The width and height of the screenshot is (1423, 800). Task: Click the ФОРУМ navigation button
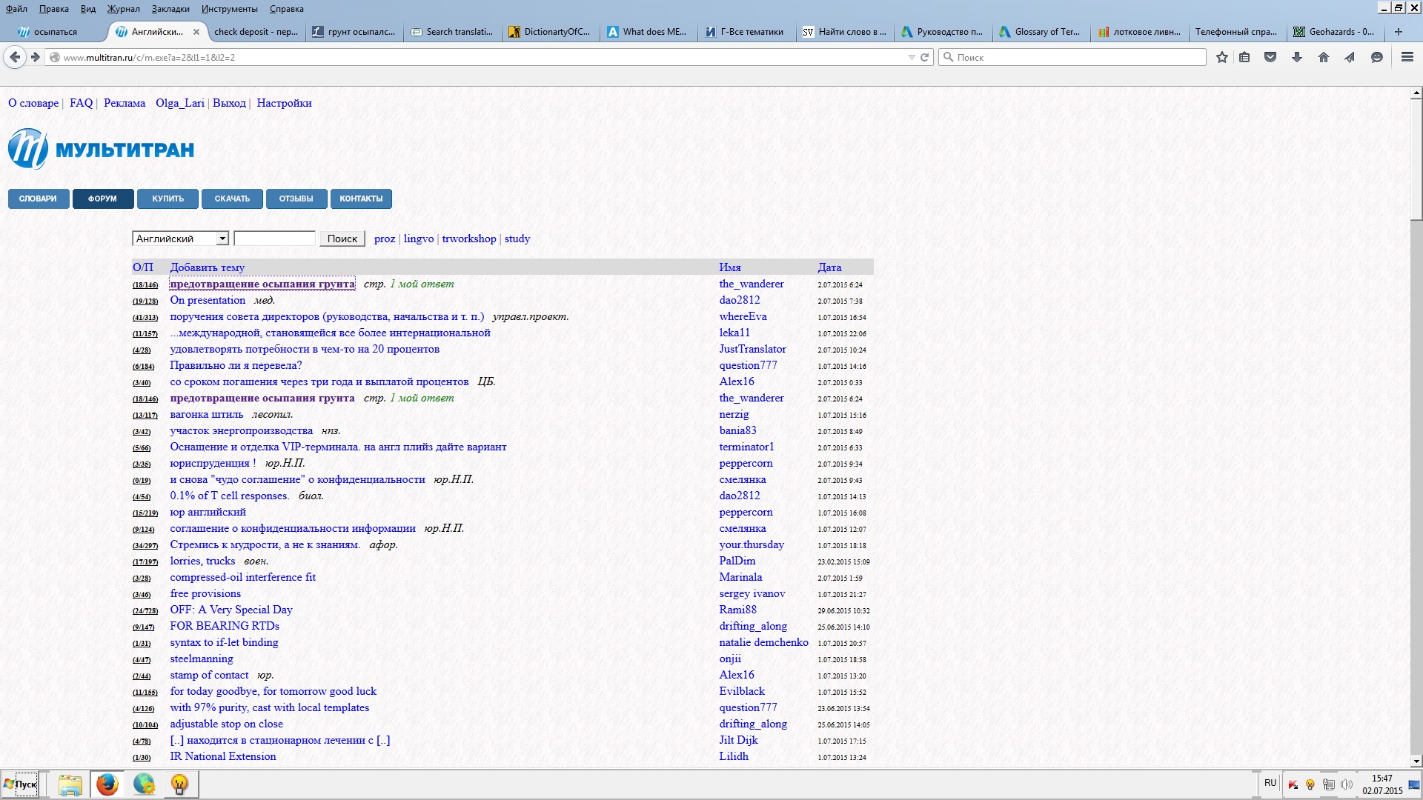[103, 199]
